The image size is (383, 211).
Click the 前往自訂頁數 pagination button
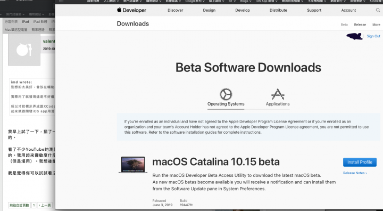(19, 205)
